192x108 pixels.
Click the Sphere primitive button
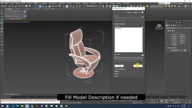coord(174,37)
